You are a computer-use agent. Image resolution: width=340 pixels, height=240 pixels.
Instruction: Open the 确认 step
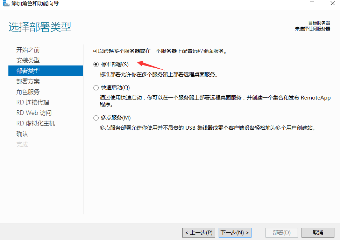(x=22, y=134)
